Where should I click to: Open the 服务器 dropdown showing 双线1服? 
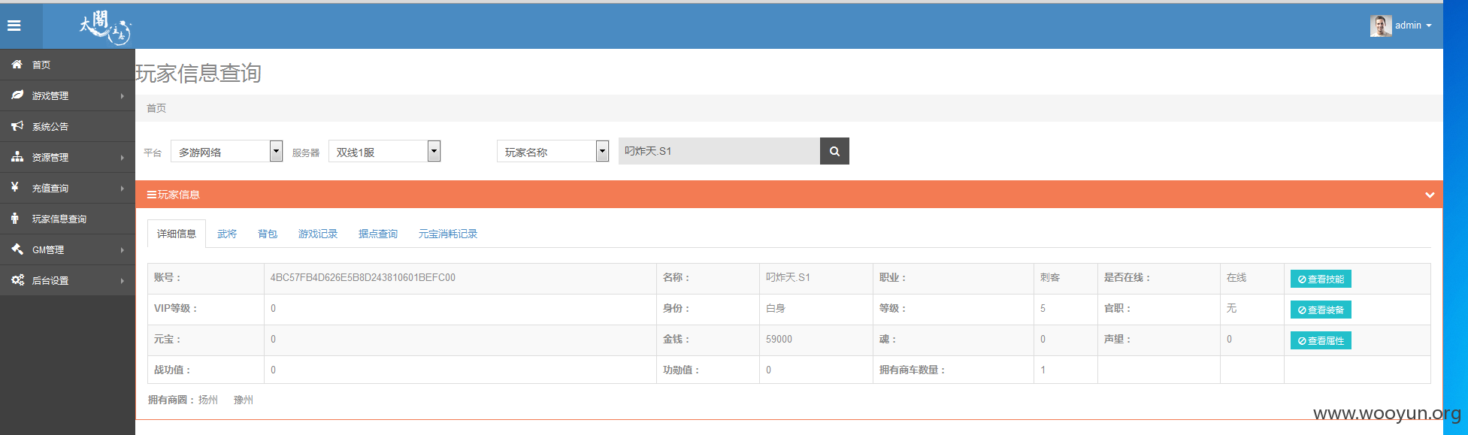384,152
